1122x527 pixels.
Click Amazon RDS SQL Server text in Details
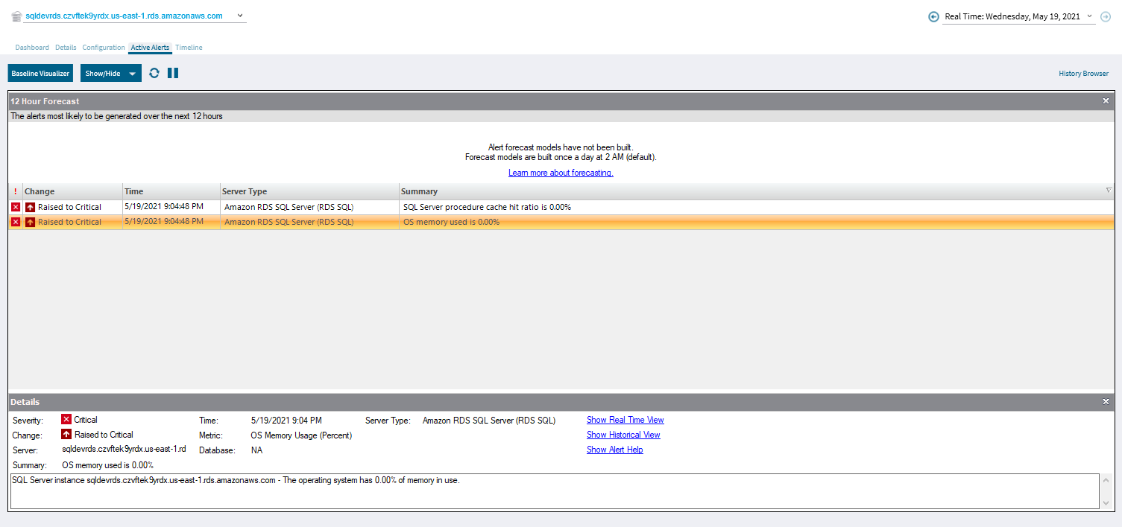489,421
